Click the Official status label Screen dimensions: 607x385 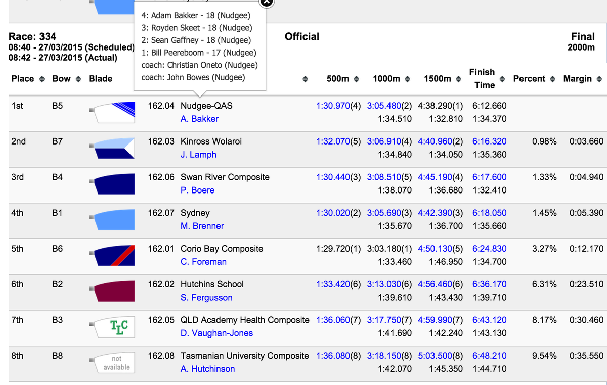coord(302,37)
